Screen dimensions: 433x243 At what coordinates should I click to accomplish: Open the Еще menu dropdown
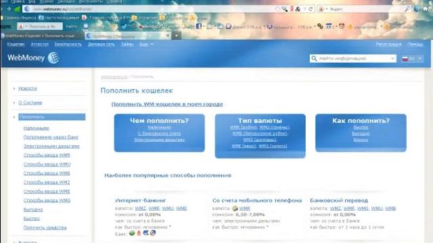(146, 44)
